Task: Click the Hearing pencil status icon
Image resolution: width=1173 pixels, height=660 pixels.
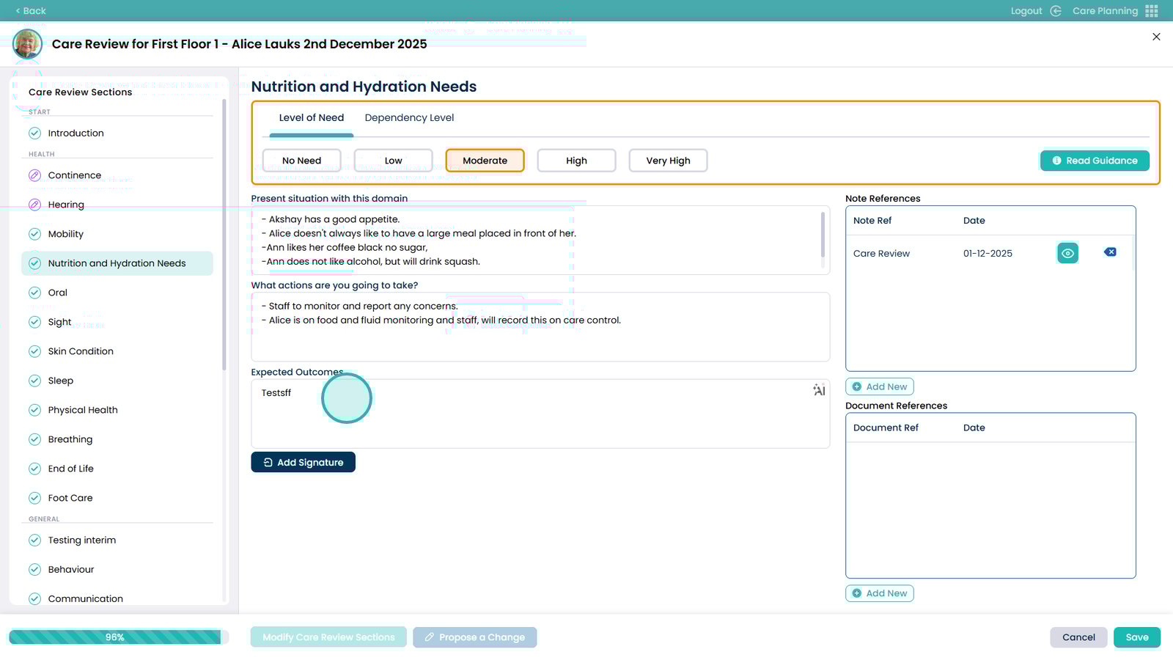Action: pos(34,205)
